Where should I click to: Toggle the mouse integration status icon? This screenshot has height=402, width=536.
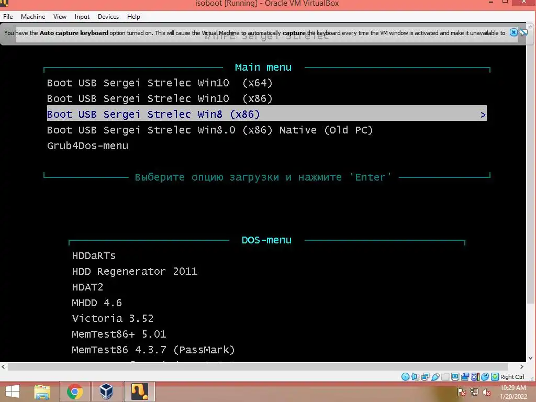click(485, 377)
